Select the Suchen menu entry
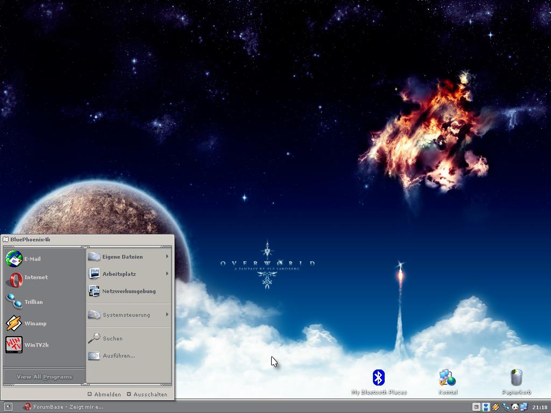Viewport: 551px width, 413px height. click(129, 338)
